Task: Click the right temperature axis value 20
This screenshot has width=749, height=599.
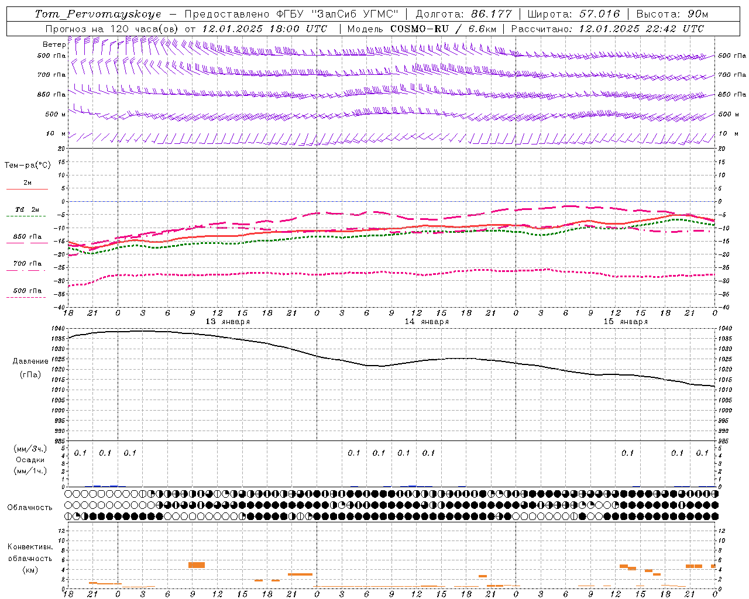Action: [722, 149]
